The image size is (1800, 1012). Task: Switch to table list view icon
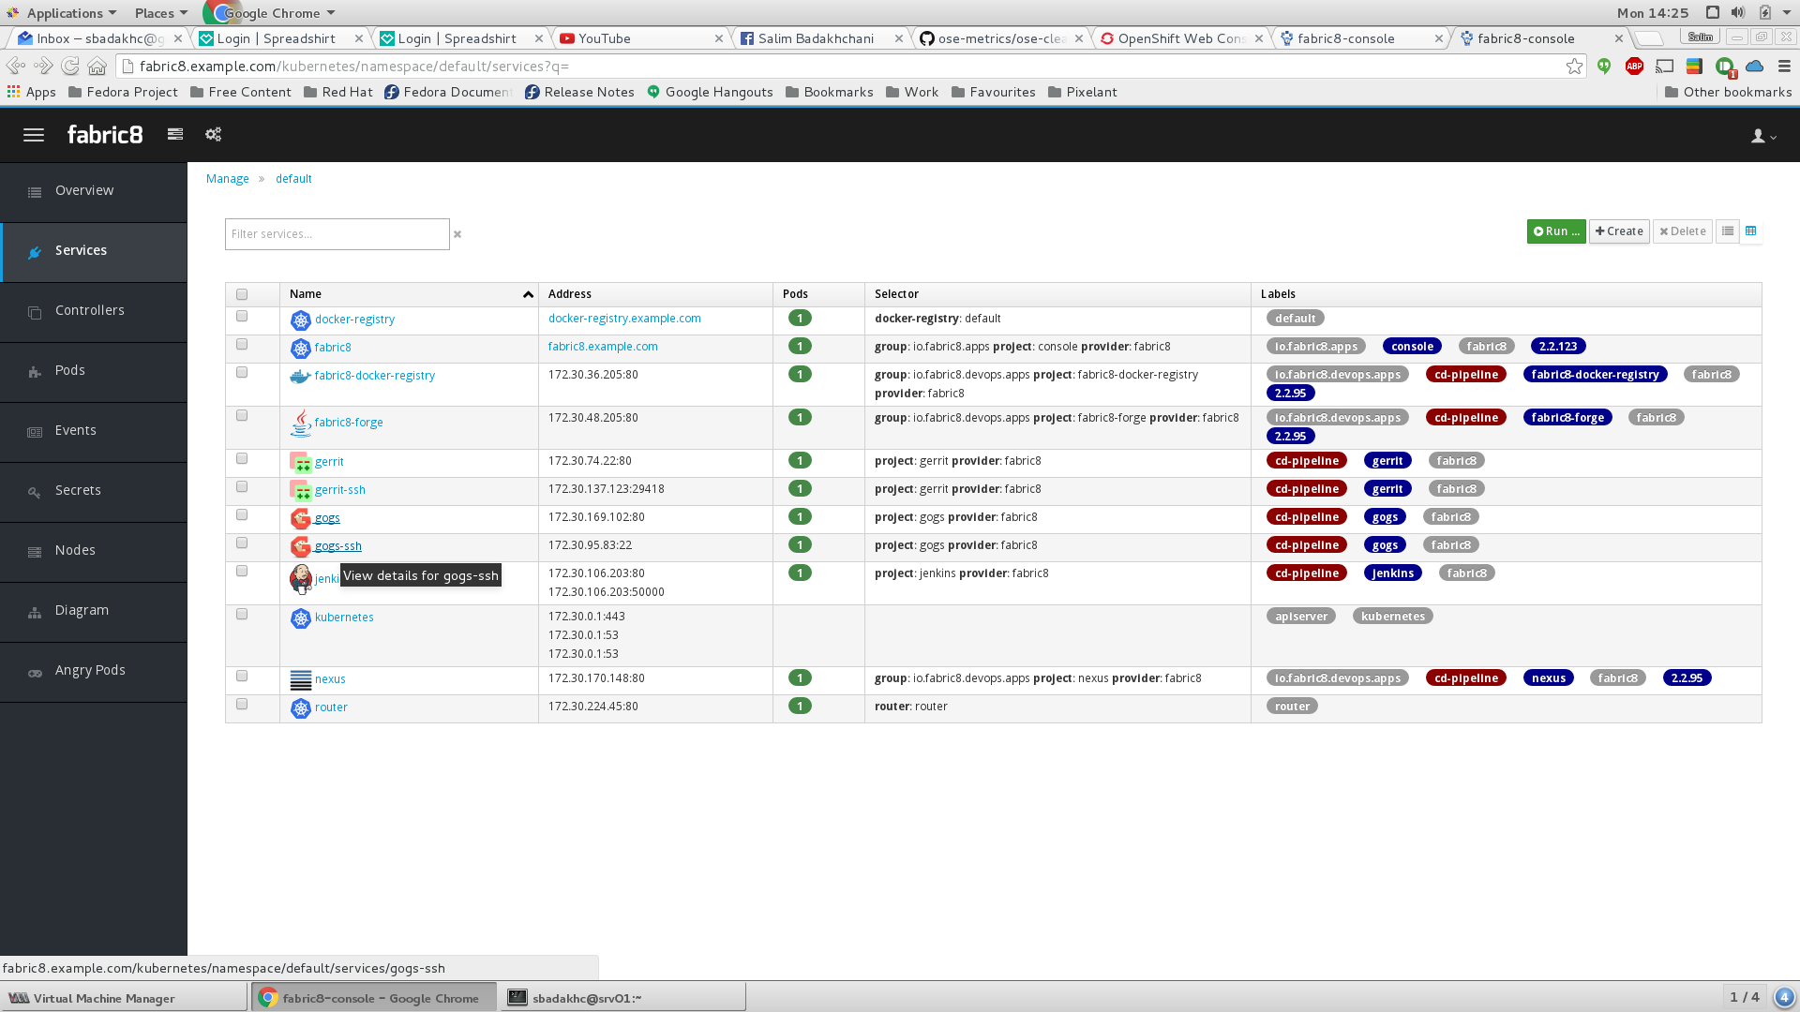1728,231
